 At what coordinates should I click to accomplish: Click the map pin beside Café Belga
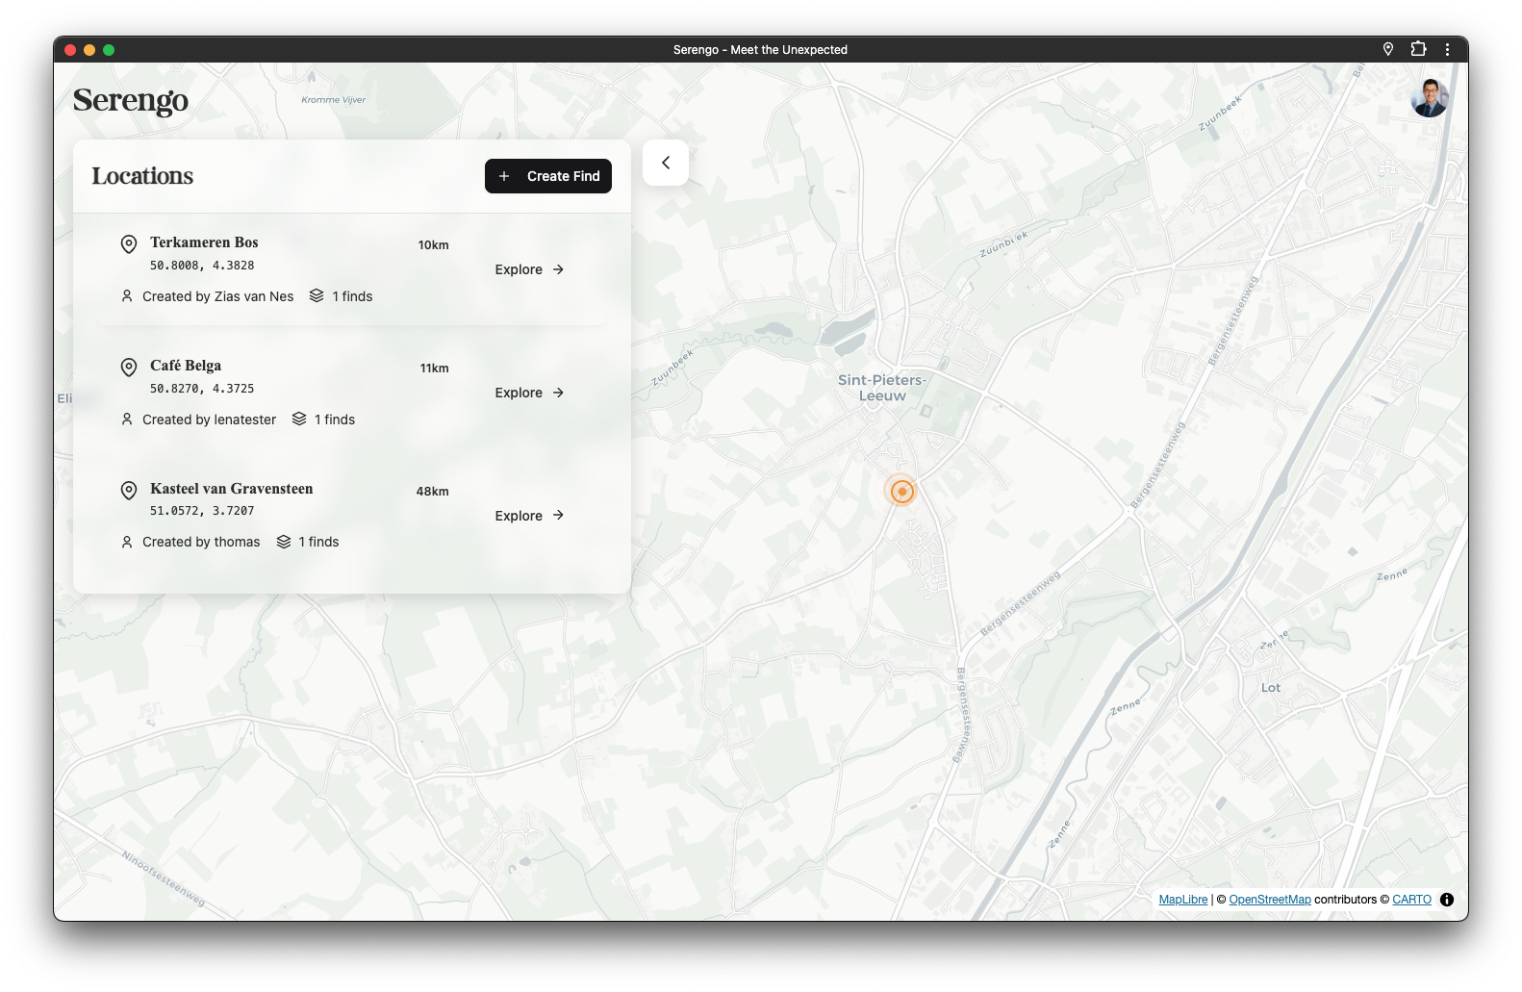[x=129, y=368]
